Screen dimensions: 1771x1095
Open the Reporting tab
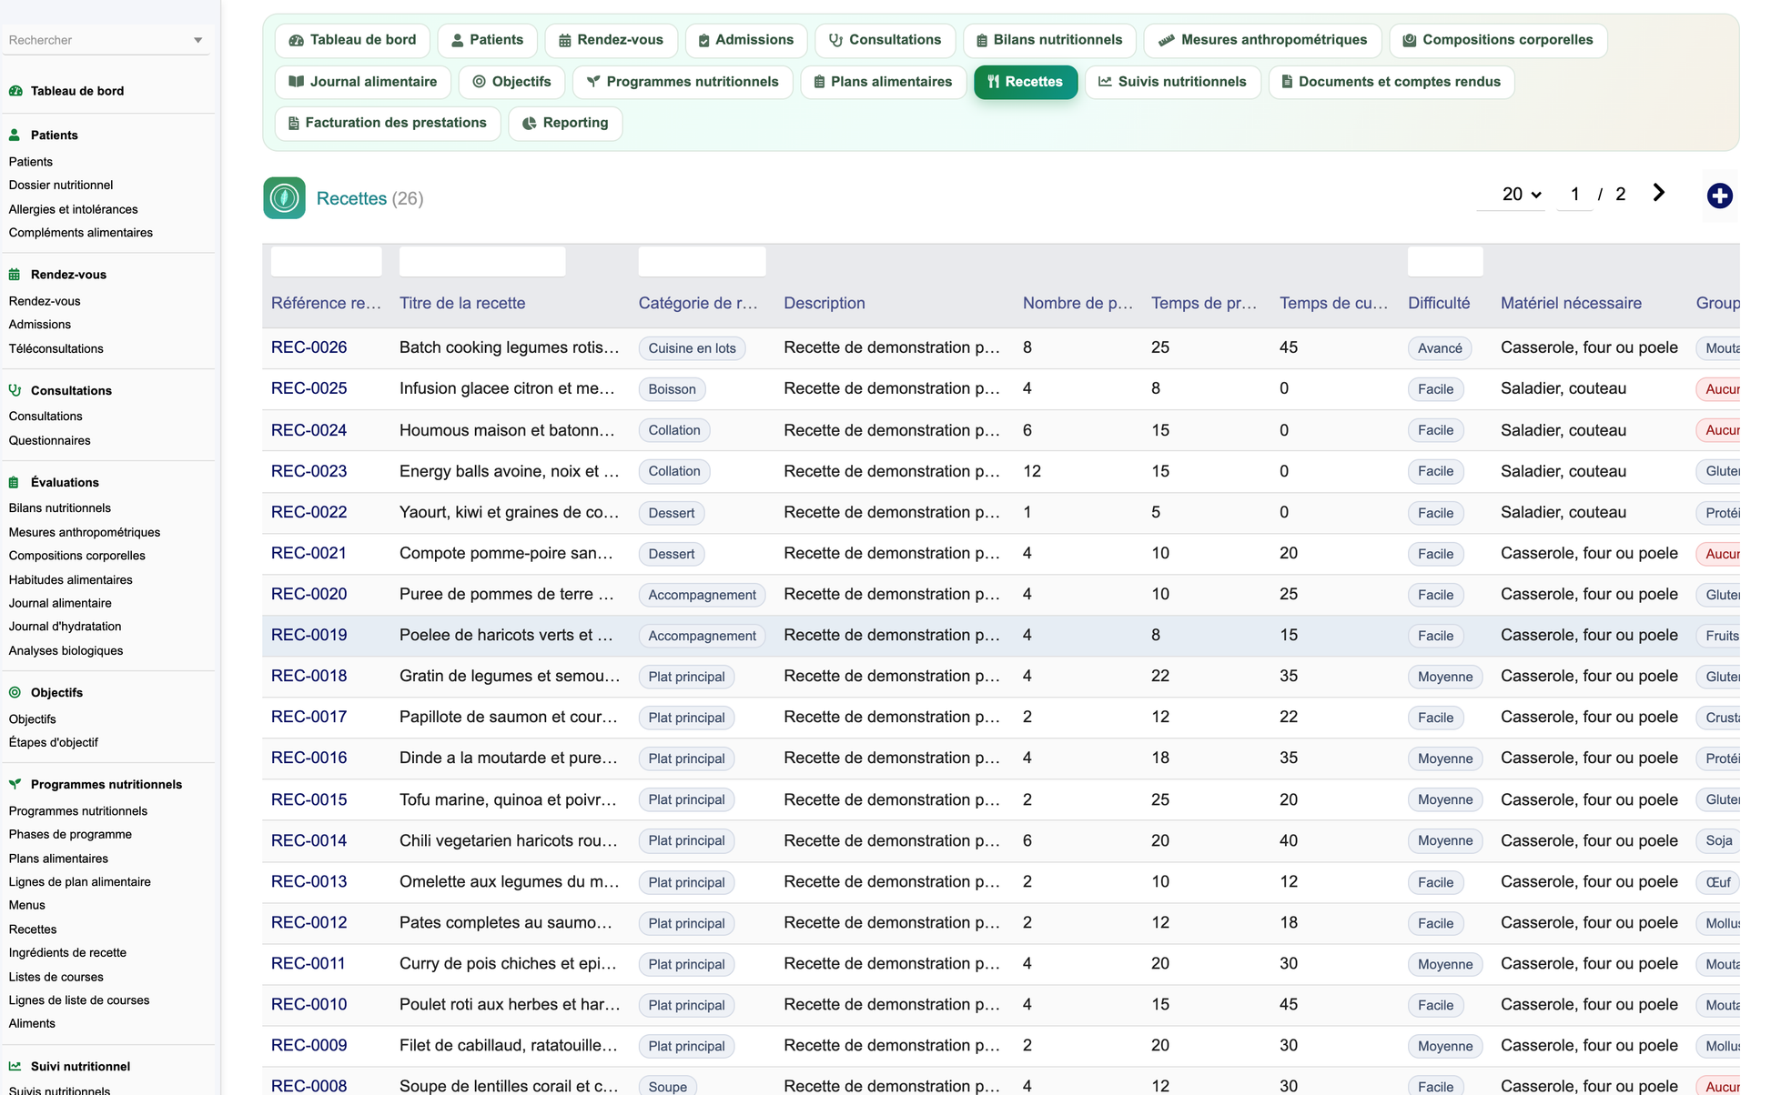[565, 123]
